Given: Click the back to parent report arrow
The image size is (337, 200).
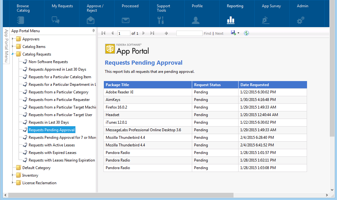Looking at the screenshot, I should pyautogui.click(x=166, y=33).
